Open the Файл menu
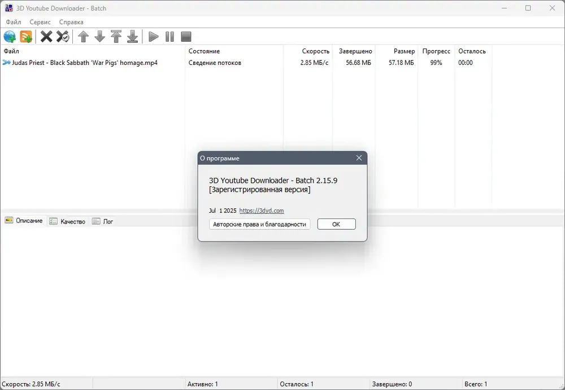565x390 pixels. point(14,22)
